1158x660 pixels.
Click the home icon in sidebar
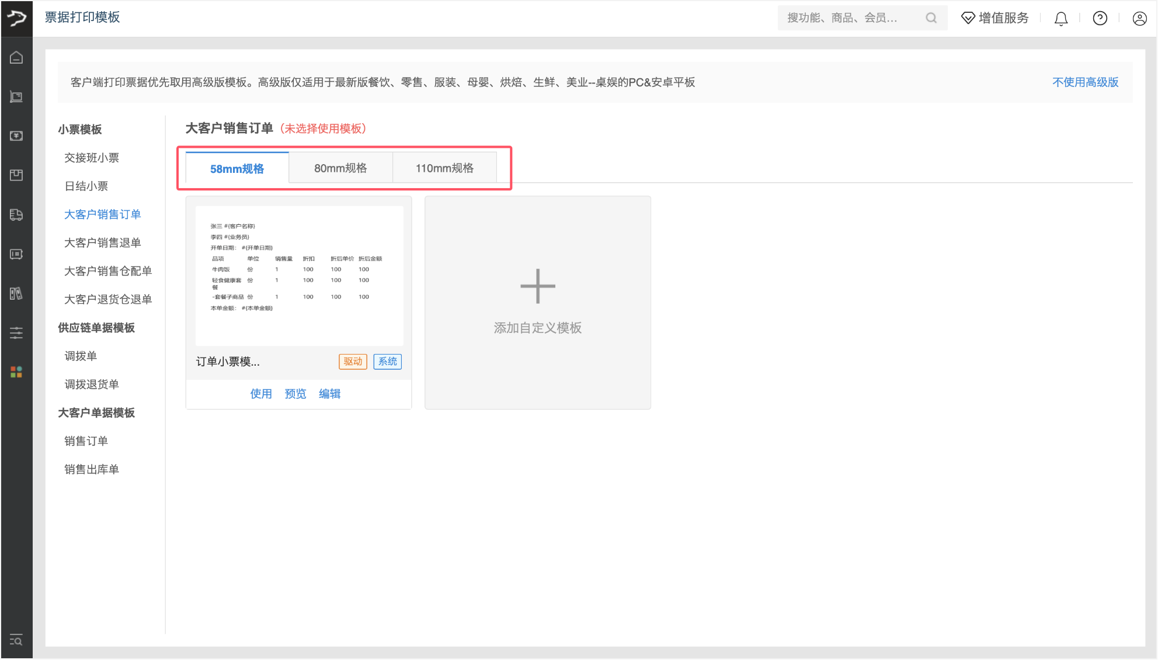tap(16, 57)
